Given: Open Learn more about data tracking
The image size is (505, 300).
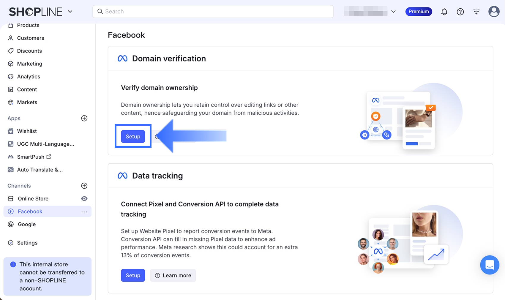Looking at the screenshot, I should (x=173, y=275).
